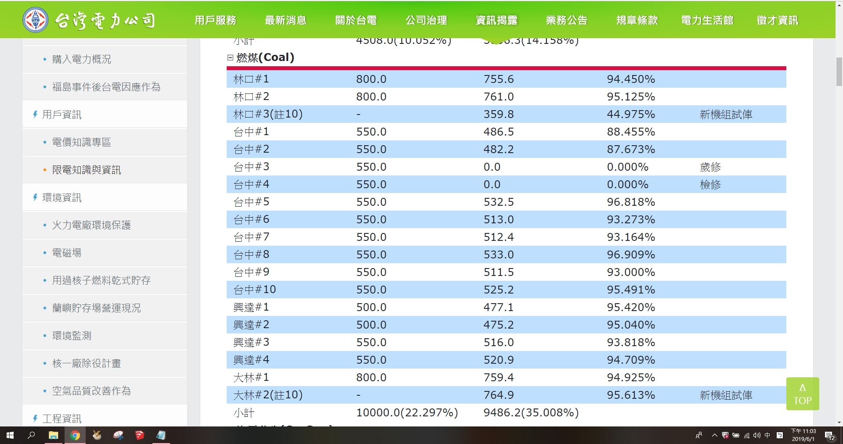Click scrollbar down arrow
This screenshot has width=843, height=444.
tap(839, 423)
